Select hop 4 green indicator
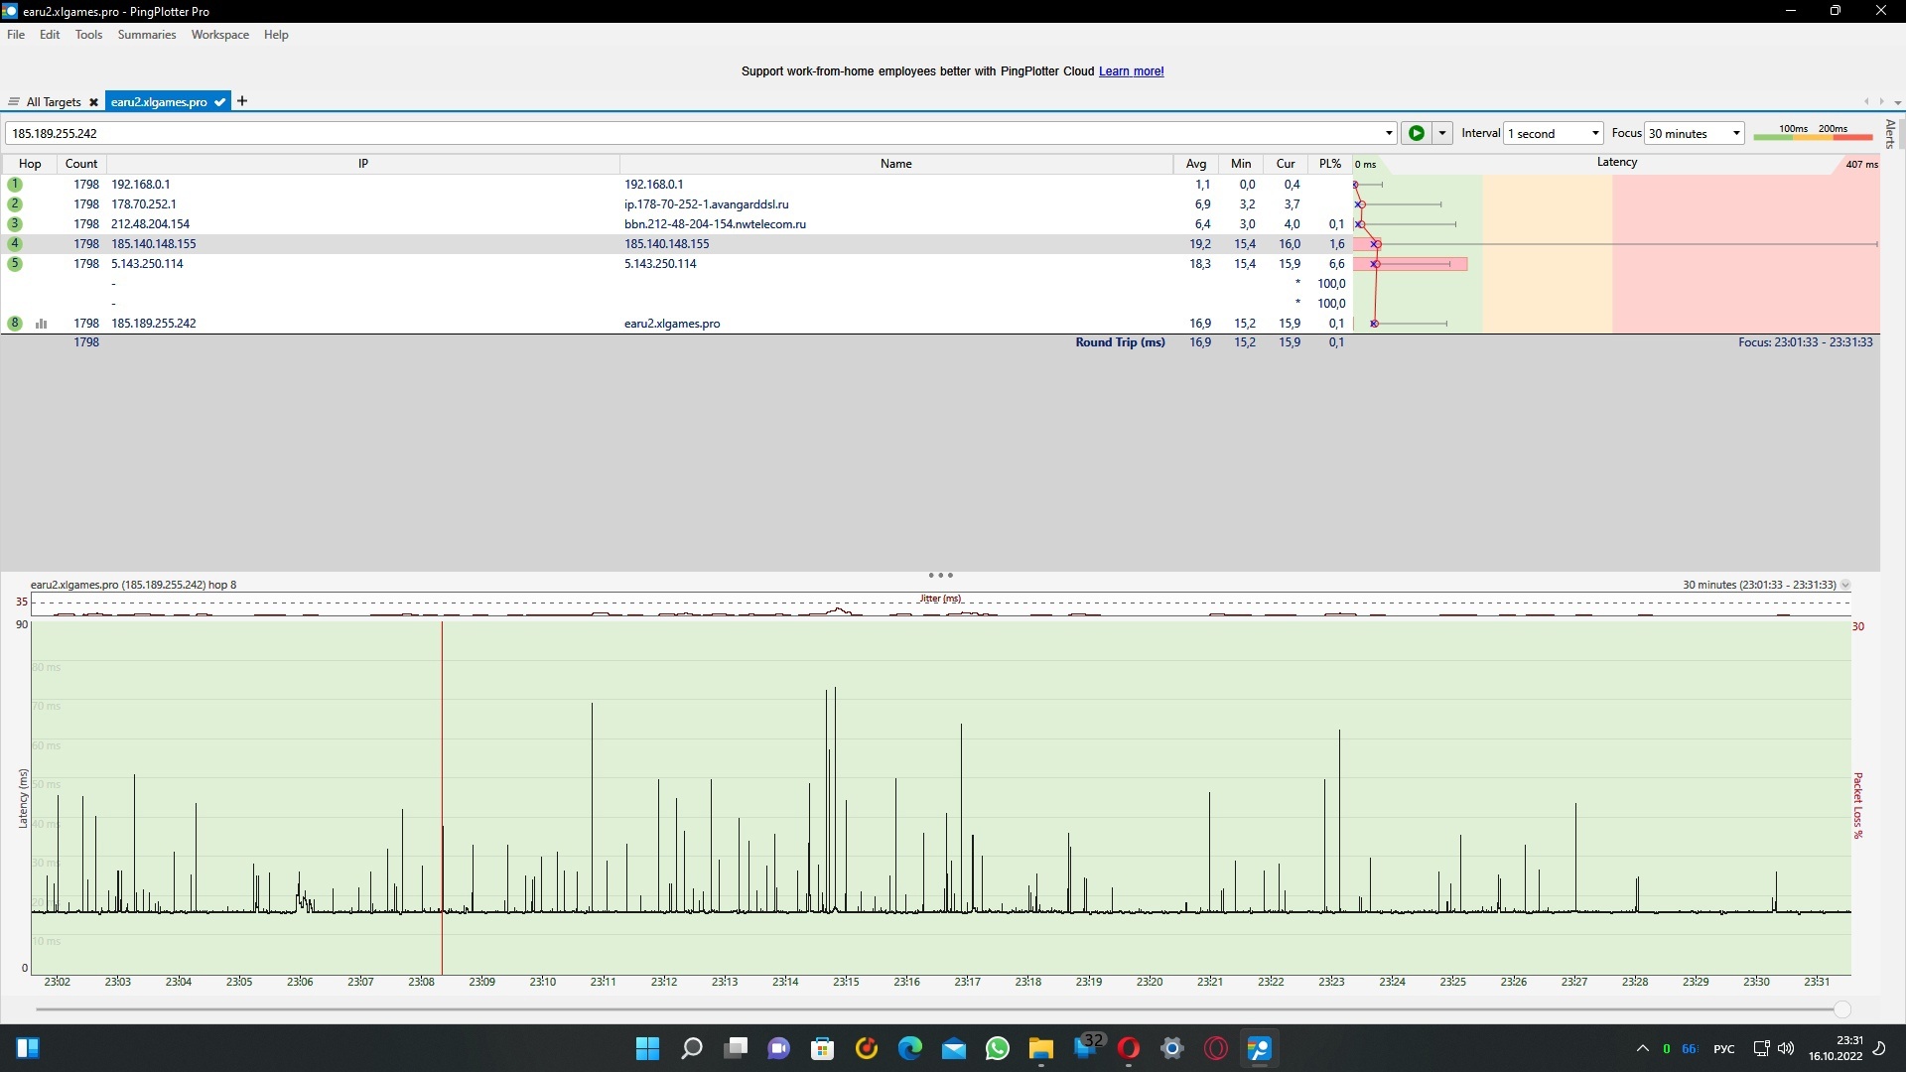 coord(15,244)
